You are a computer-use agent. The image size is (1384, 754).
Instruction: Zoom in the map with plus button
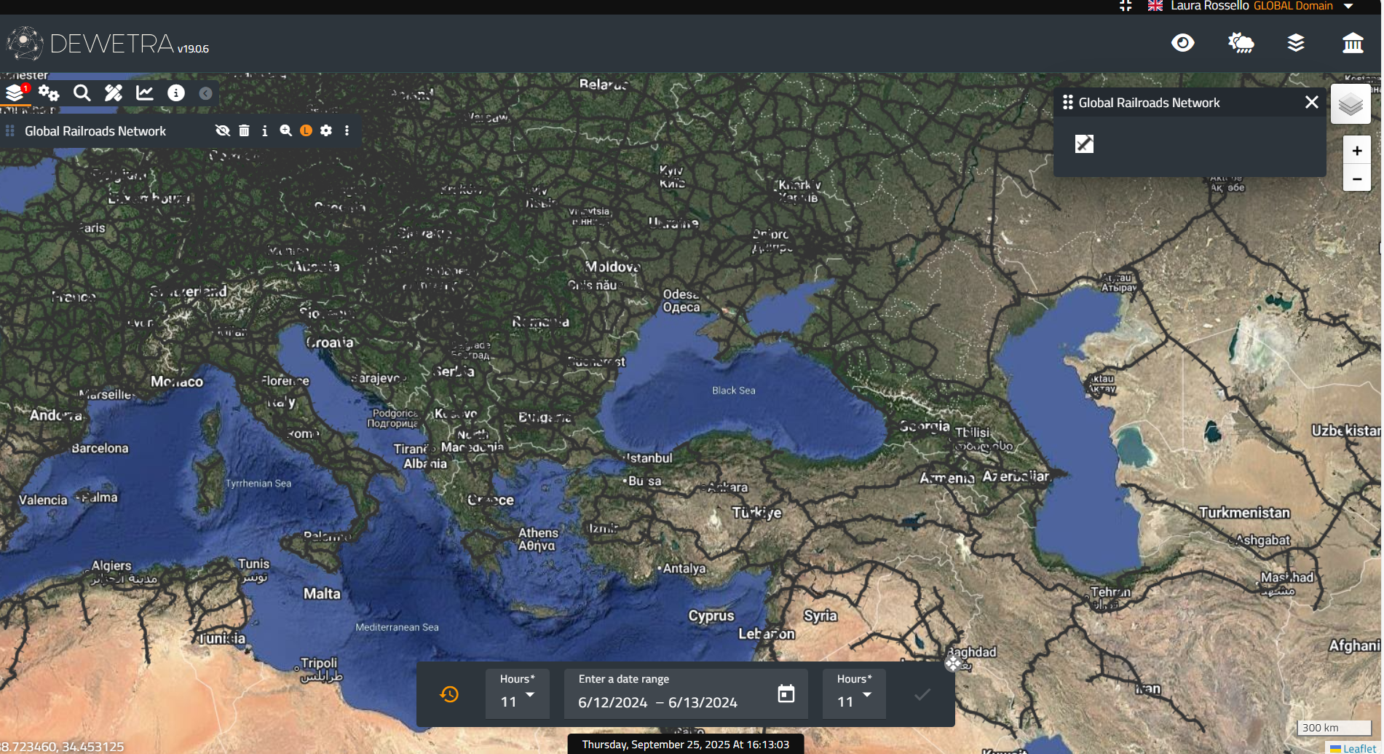[1357, 151]
